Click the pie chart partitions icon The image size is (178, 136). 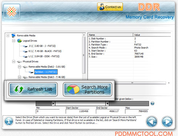pos(73,89)
